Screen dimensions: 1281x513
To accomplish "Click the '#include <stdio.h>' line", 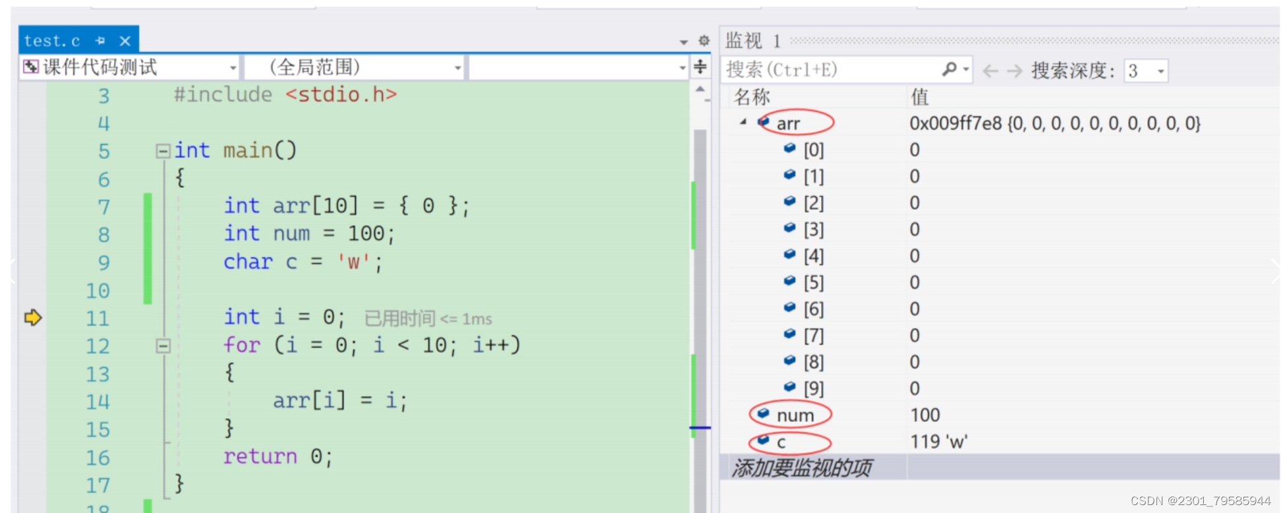I will (x=285, y=94).
